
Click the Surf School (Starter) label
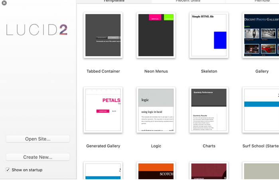[261, 146]
